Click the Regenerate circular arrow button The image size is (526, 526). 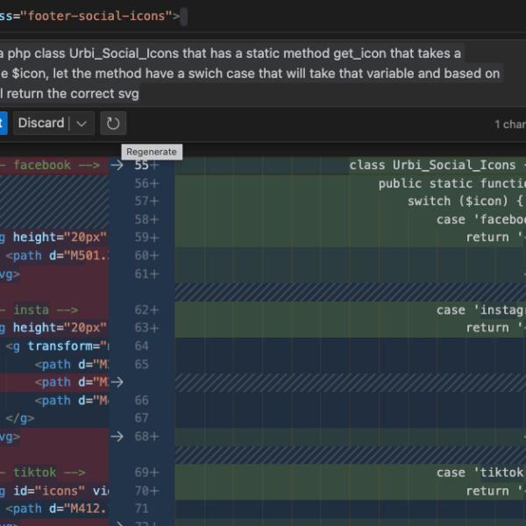click(113, 123)
